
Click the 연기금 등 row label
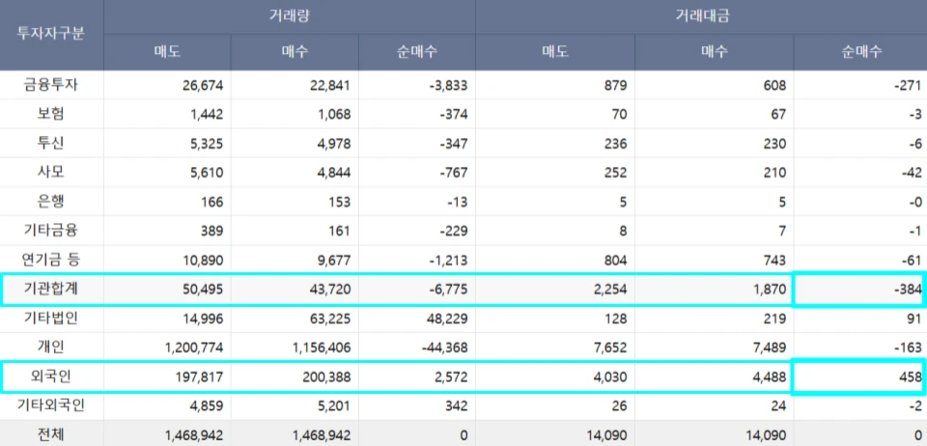(51, 261)
